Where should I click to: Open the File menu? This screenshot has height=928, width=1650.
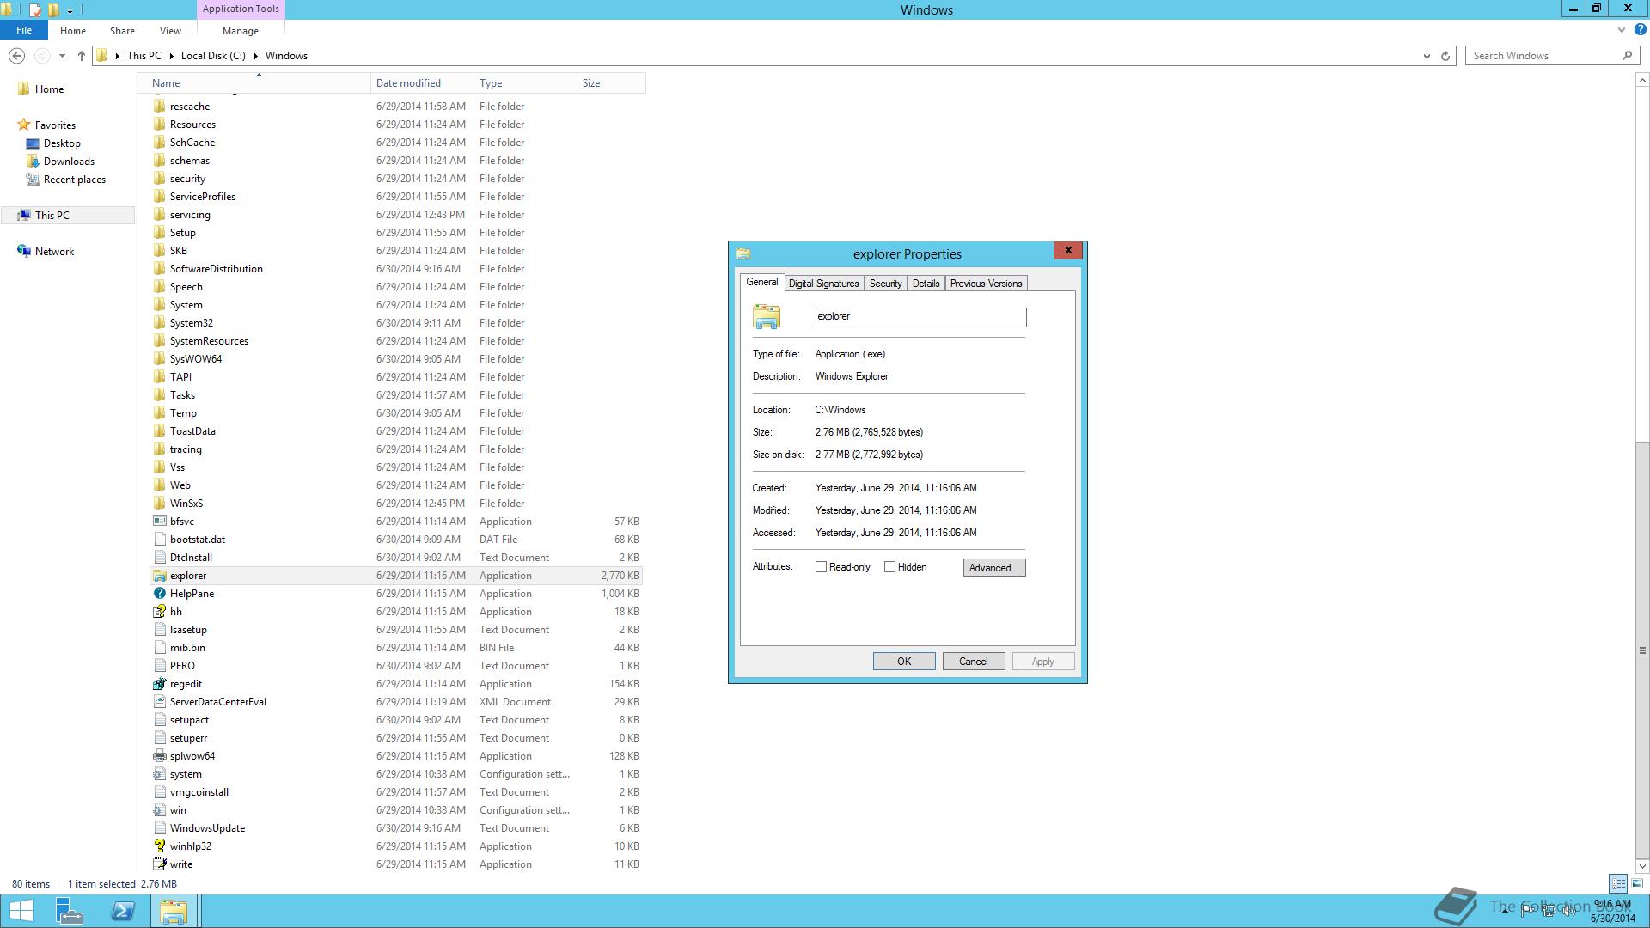pos(24,30)
